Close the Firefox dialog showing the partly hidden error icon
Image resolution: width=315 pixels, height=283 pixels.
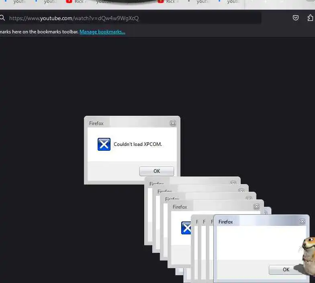[256, 207]
